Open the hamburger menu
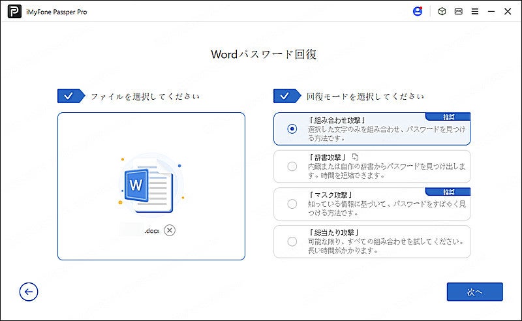522x321 pixels. (x=475, y=11)
